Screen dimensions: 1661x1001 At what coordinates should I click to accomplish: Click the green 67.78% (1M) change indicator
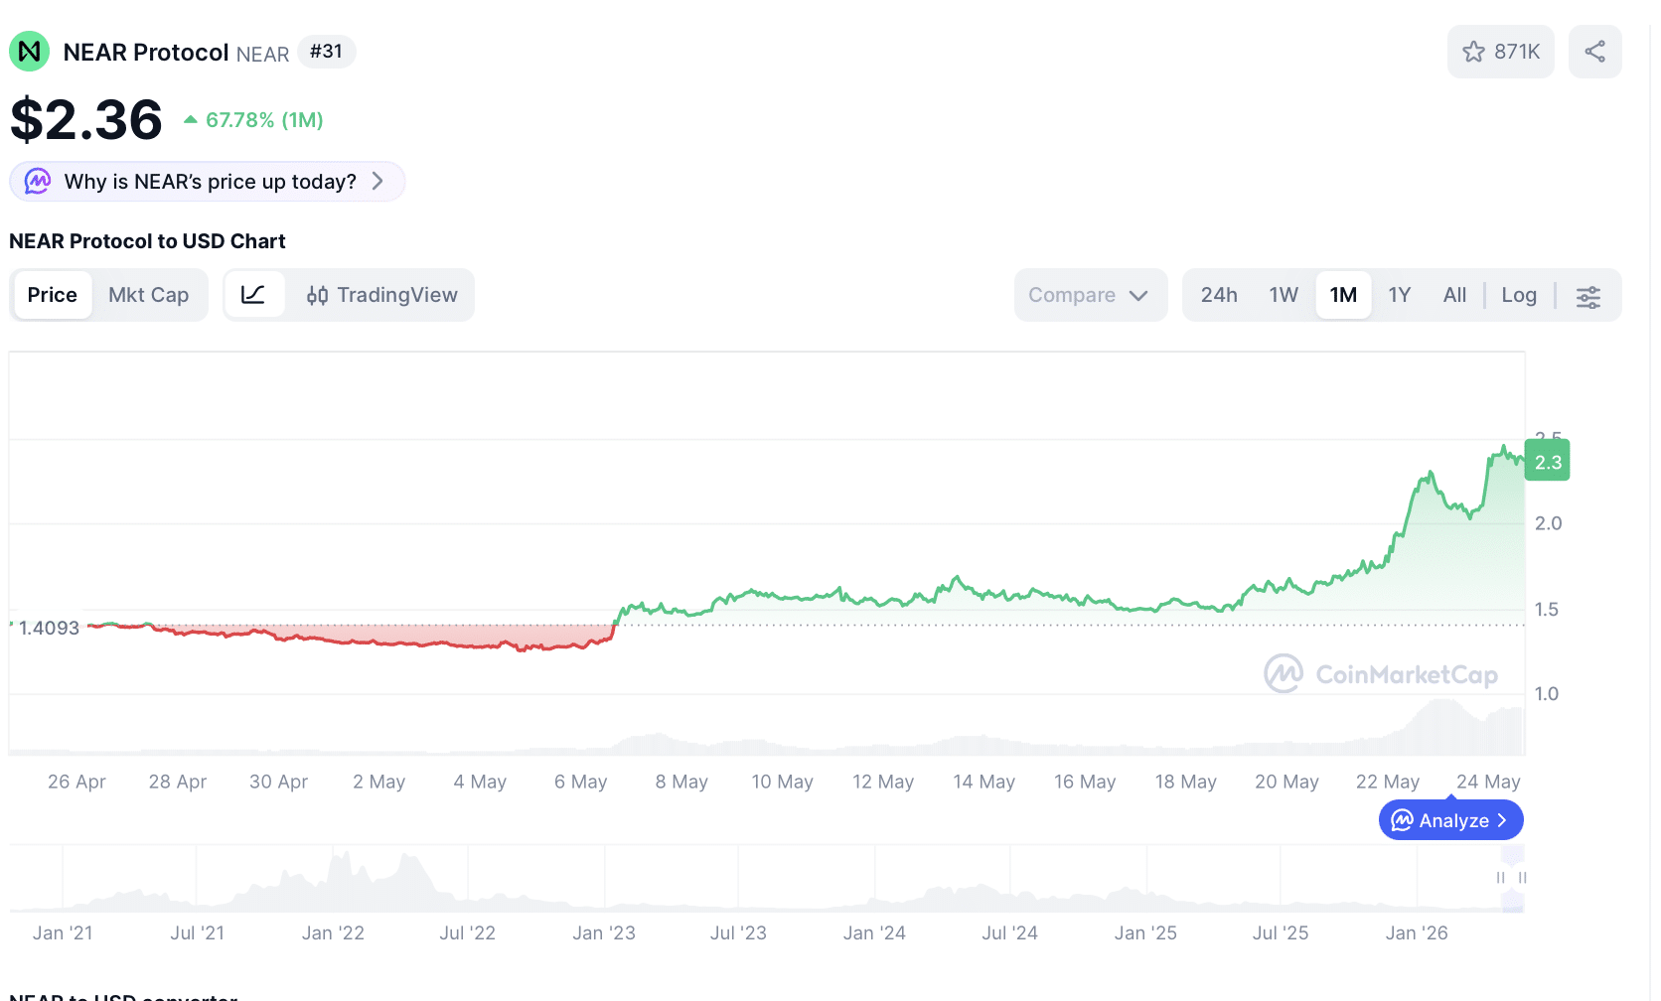254,120
